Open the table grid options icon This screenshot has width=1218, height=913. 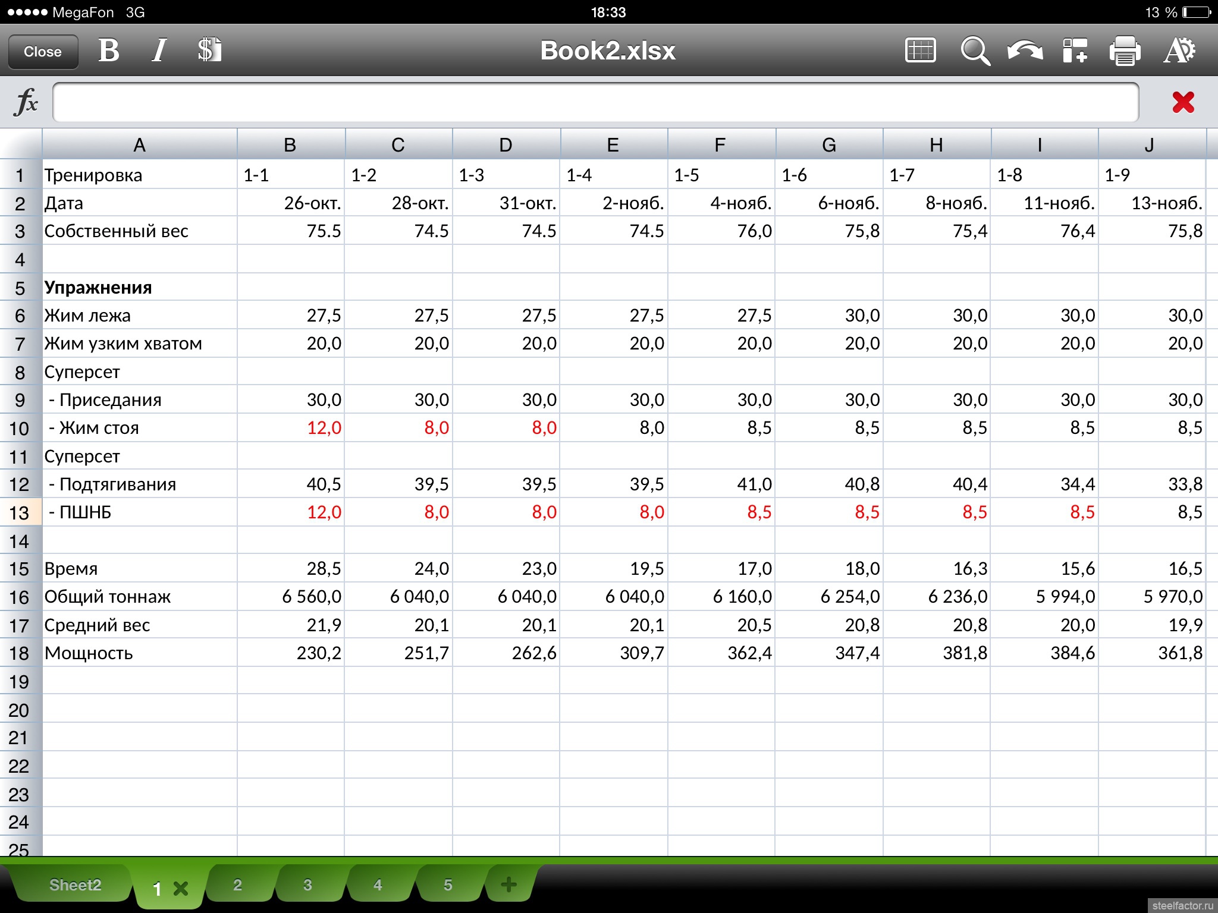click(x=920, y=51)
